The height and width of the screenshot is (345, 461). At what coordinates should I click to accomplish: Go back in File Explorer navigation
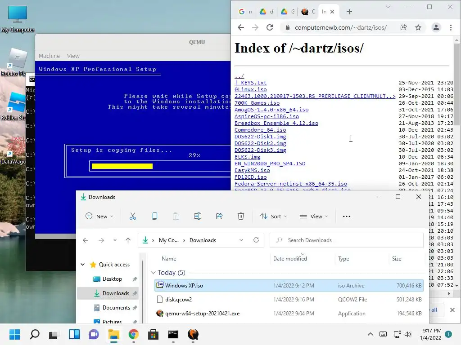coord(86,240)
